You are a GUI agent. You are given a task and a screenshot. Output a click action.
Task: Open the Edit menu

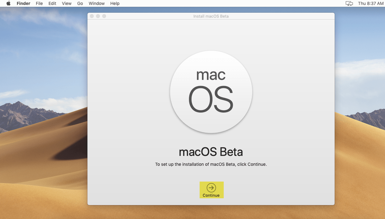coord(52,3)
